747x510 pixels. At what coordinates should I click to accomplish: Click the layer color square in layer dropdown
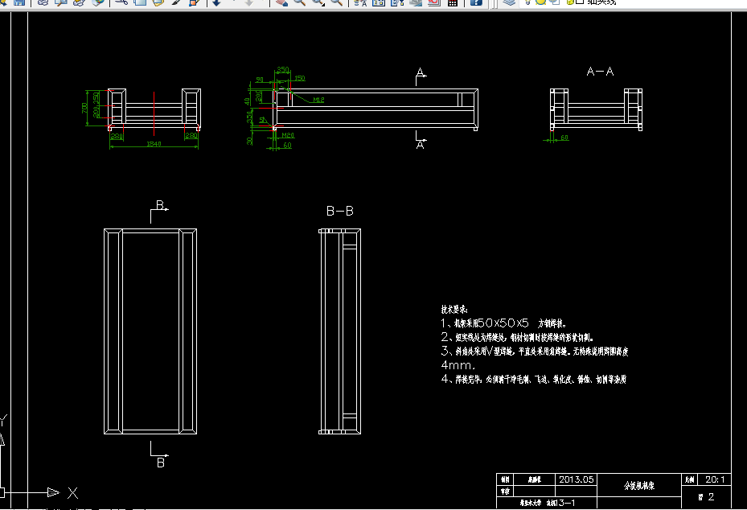581,2
